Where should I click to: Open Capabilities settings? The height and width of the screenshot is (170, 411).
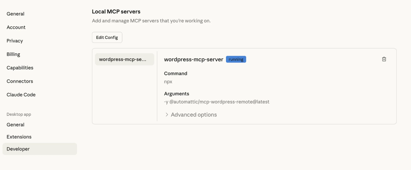click(x=20, y=68)
